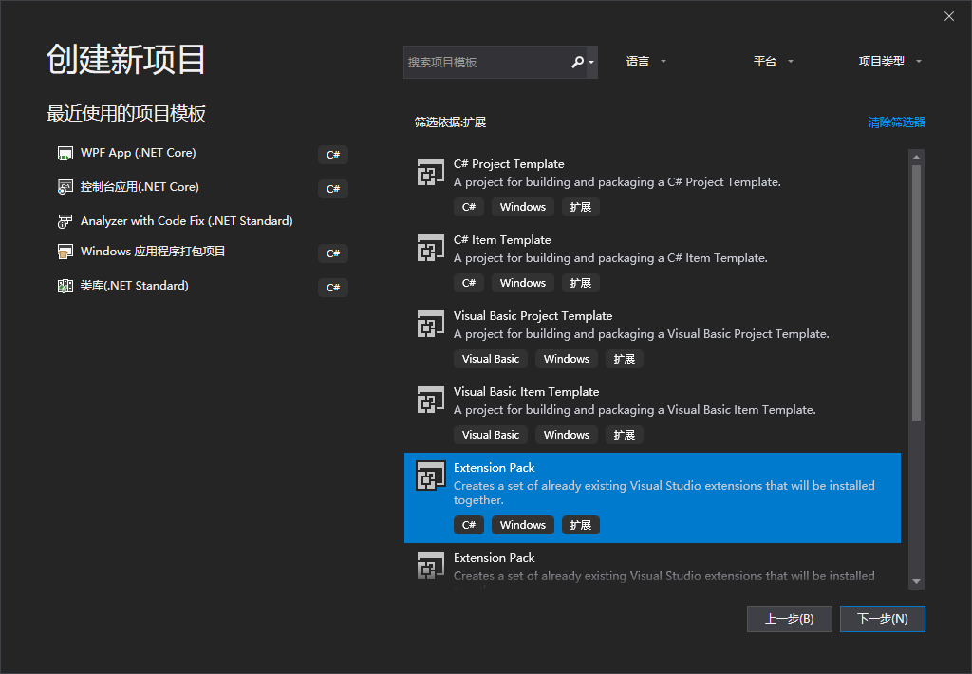Select the Analyzer with Code Fix template icon
Viewport: 972px width, 674px height.
pos(65,220)
